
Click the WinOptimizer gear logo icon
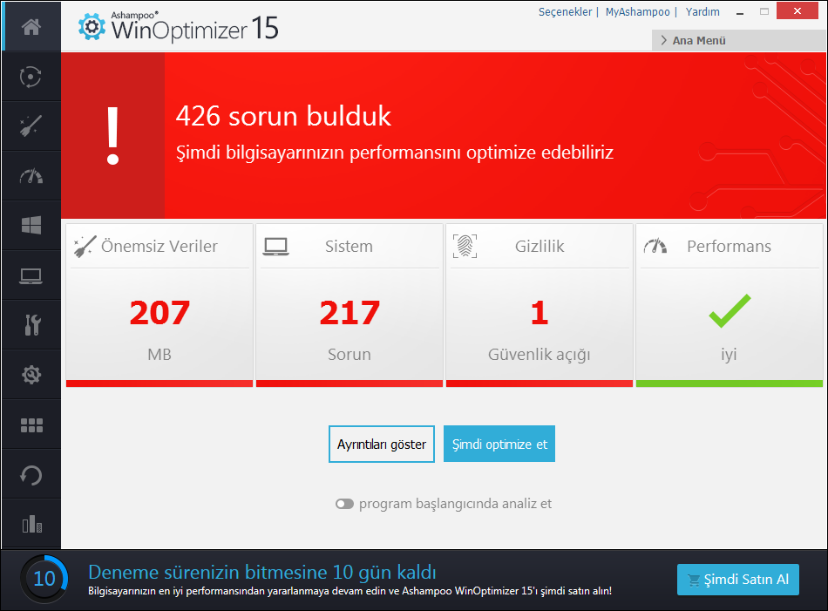(92, 26)
